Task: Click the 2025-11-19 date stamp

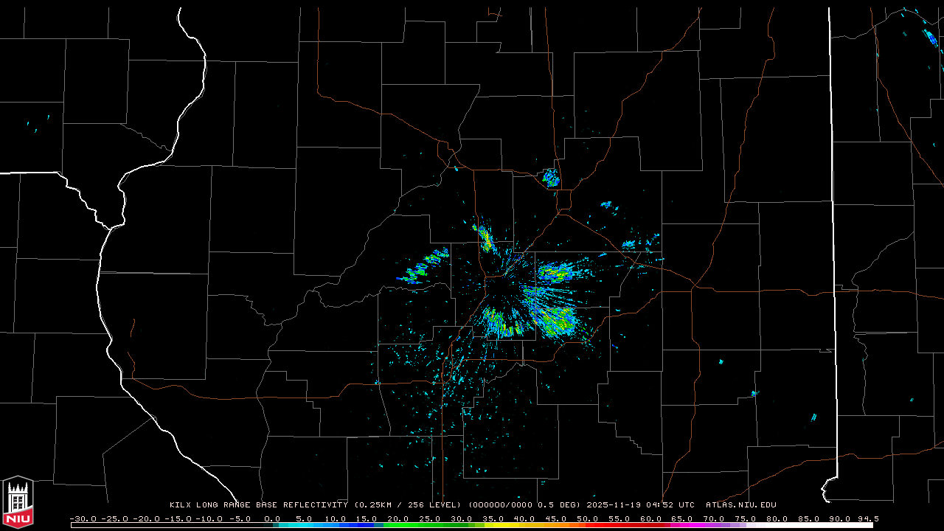Action: pos(614,505)
